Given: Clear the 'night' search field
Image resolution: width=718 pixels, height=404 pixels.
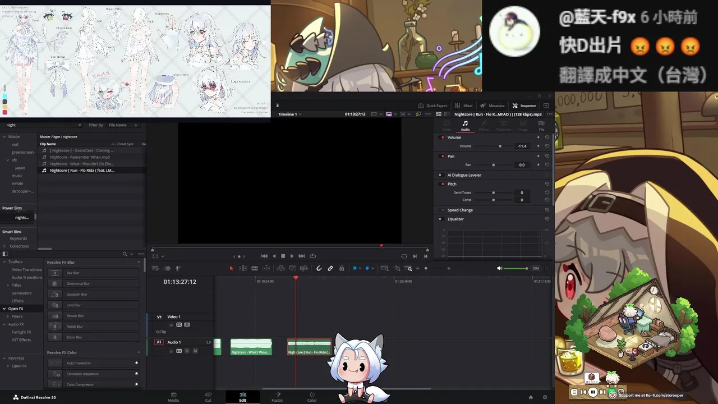Looking at the screenshot, I should [80, 125].
